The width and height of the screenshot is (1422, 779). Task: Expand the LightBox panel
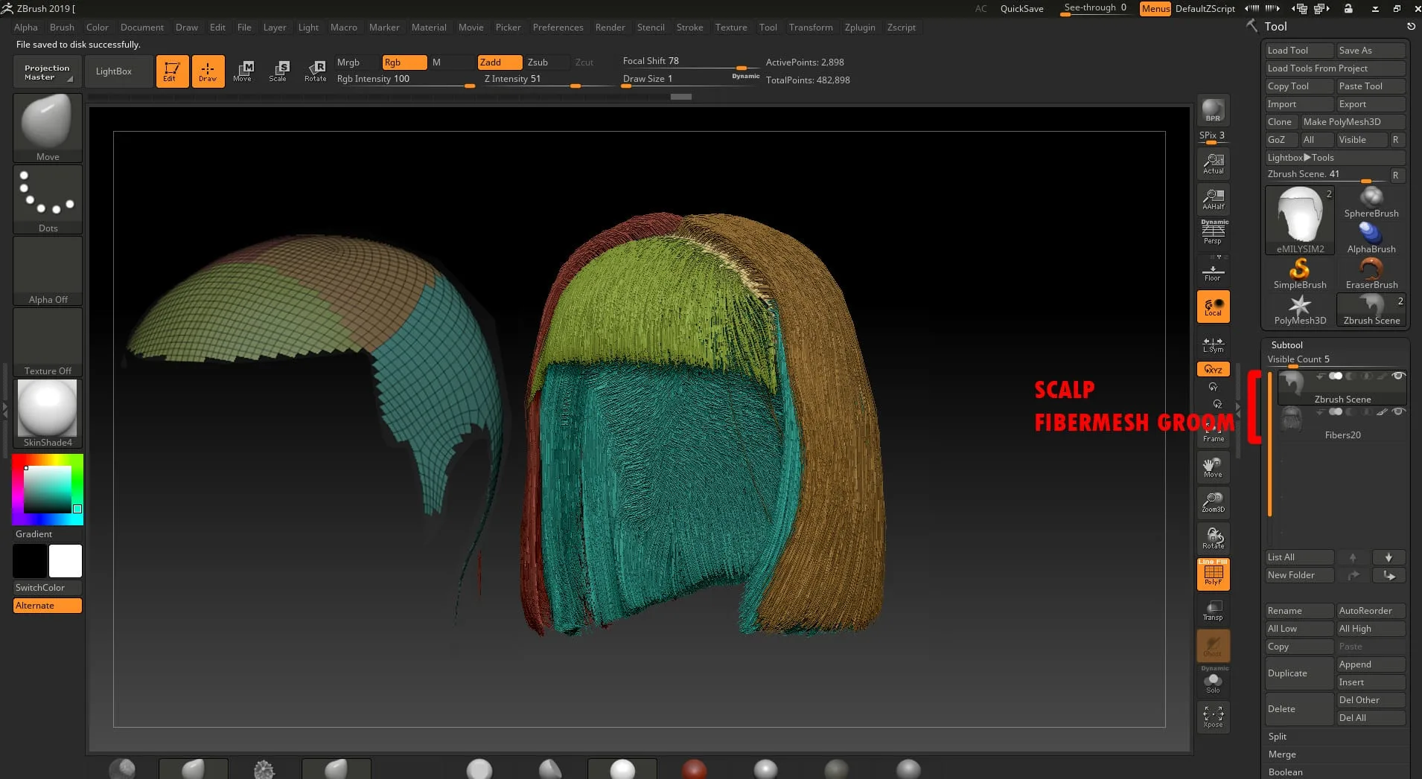click(x=113, y=71)
